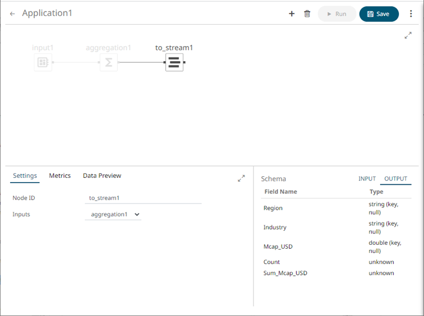Show the INPUT schema

pos(367,179)
